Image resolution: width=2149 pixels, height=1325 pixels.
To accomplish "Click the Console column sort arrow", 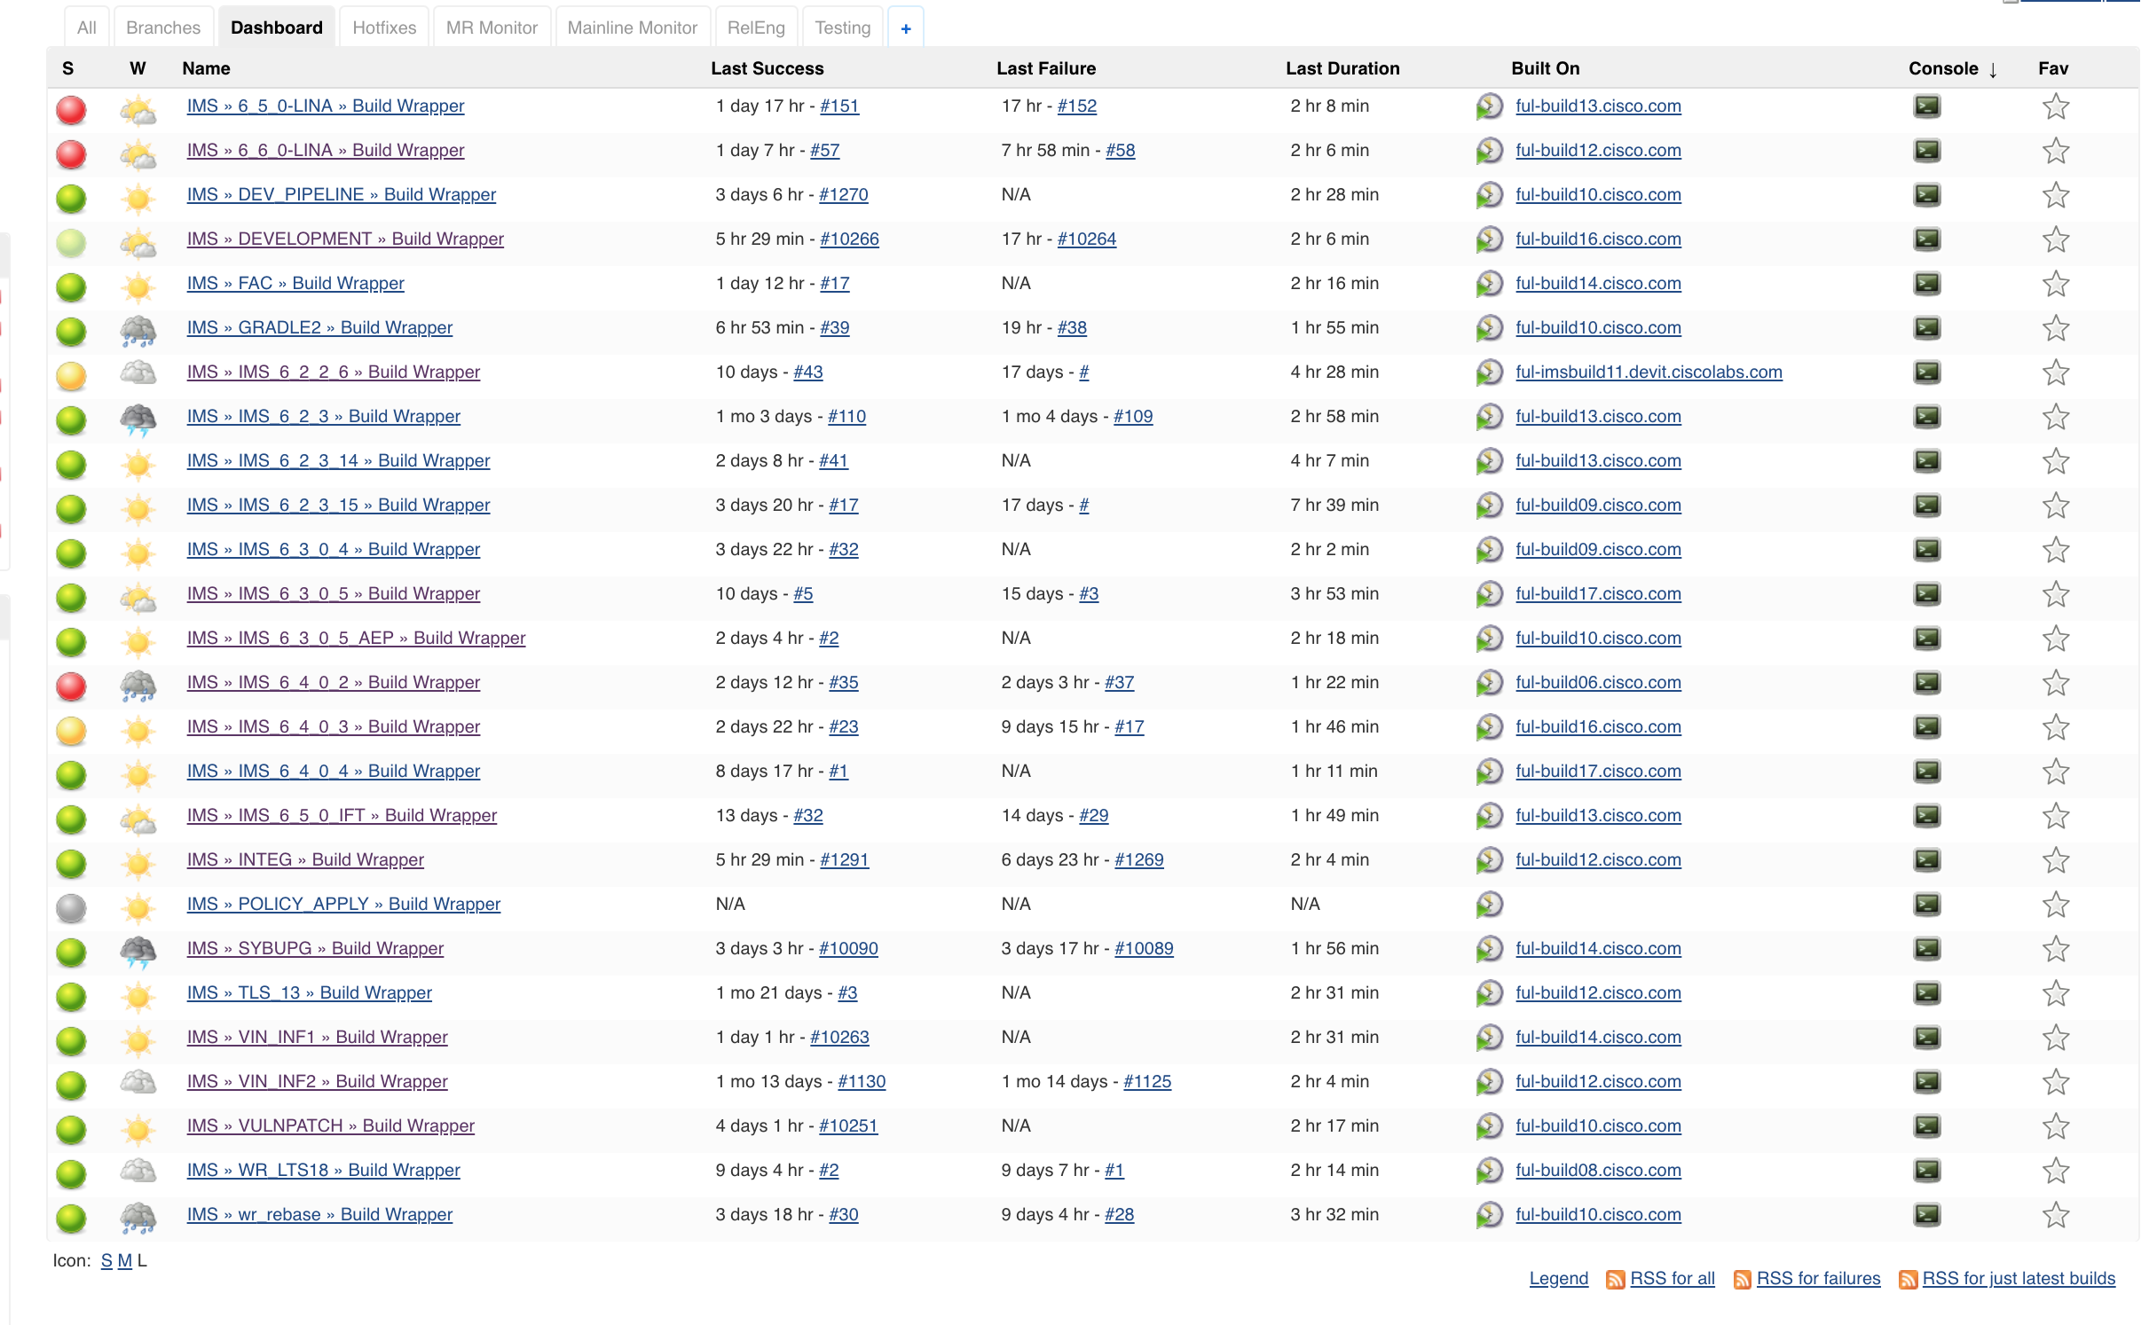I will click(x=1993, y=69).
